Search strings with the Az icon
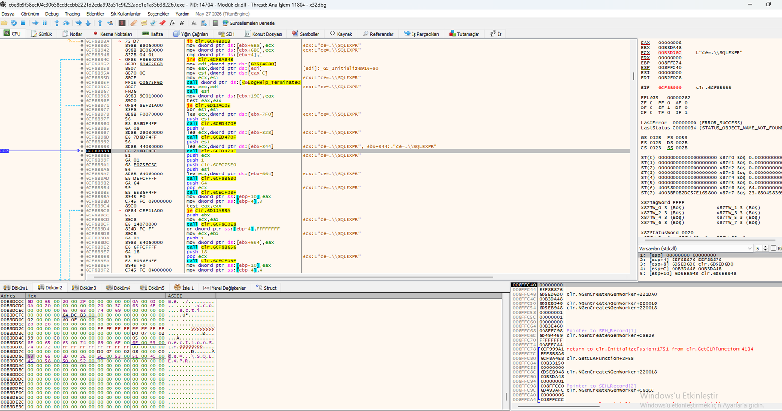This screenshot has height=411, width=782. click(194, 23)
